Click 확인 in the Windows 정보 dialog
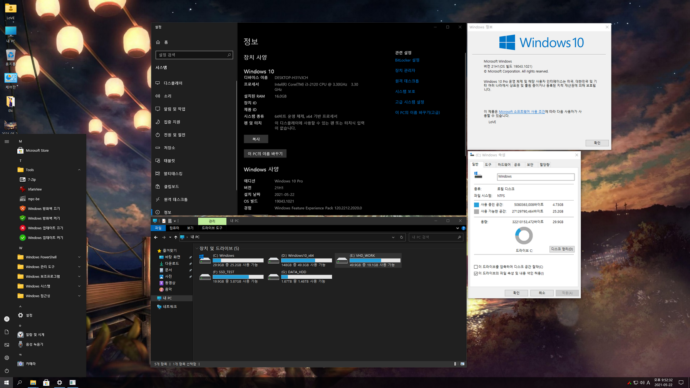The width and height of the screenshot is (690, 388). [597, 143]
